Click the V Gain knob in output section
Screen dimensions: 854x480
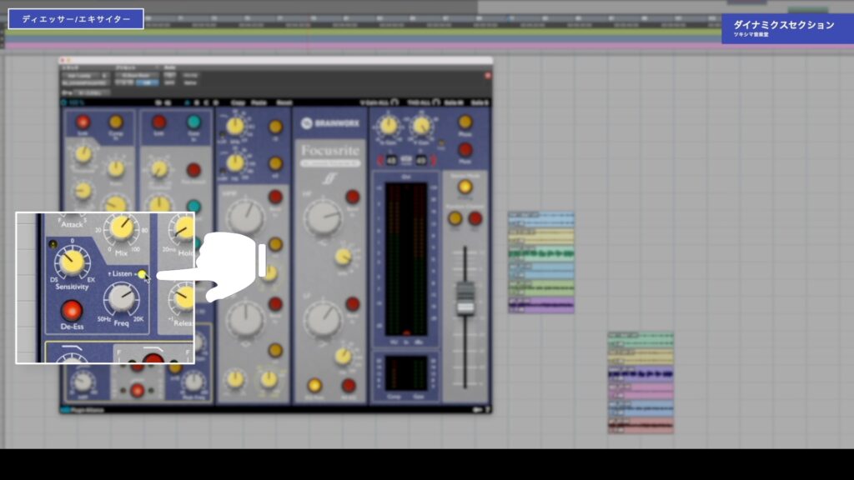tap(421, 126)
